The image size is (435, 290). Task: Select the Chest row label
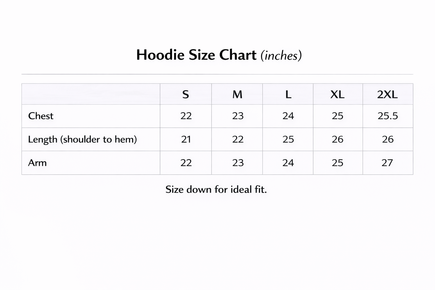coord(41,116)
